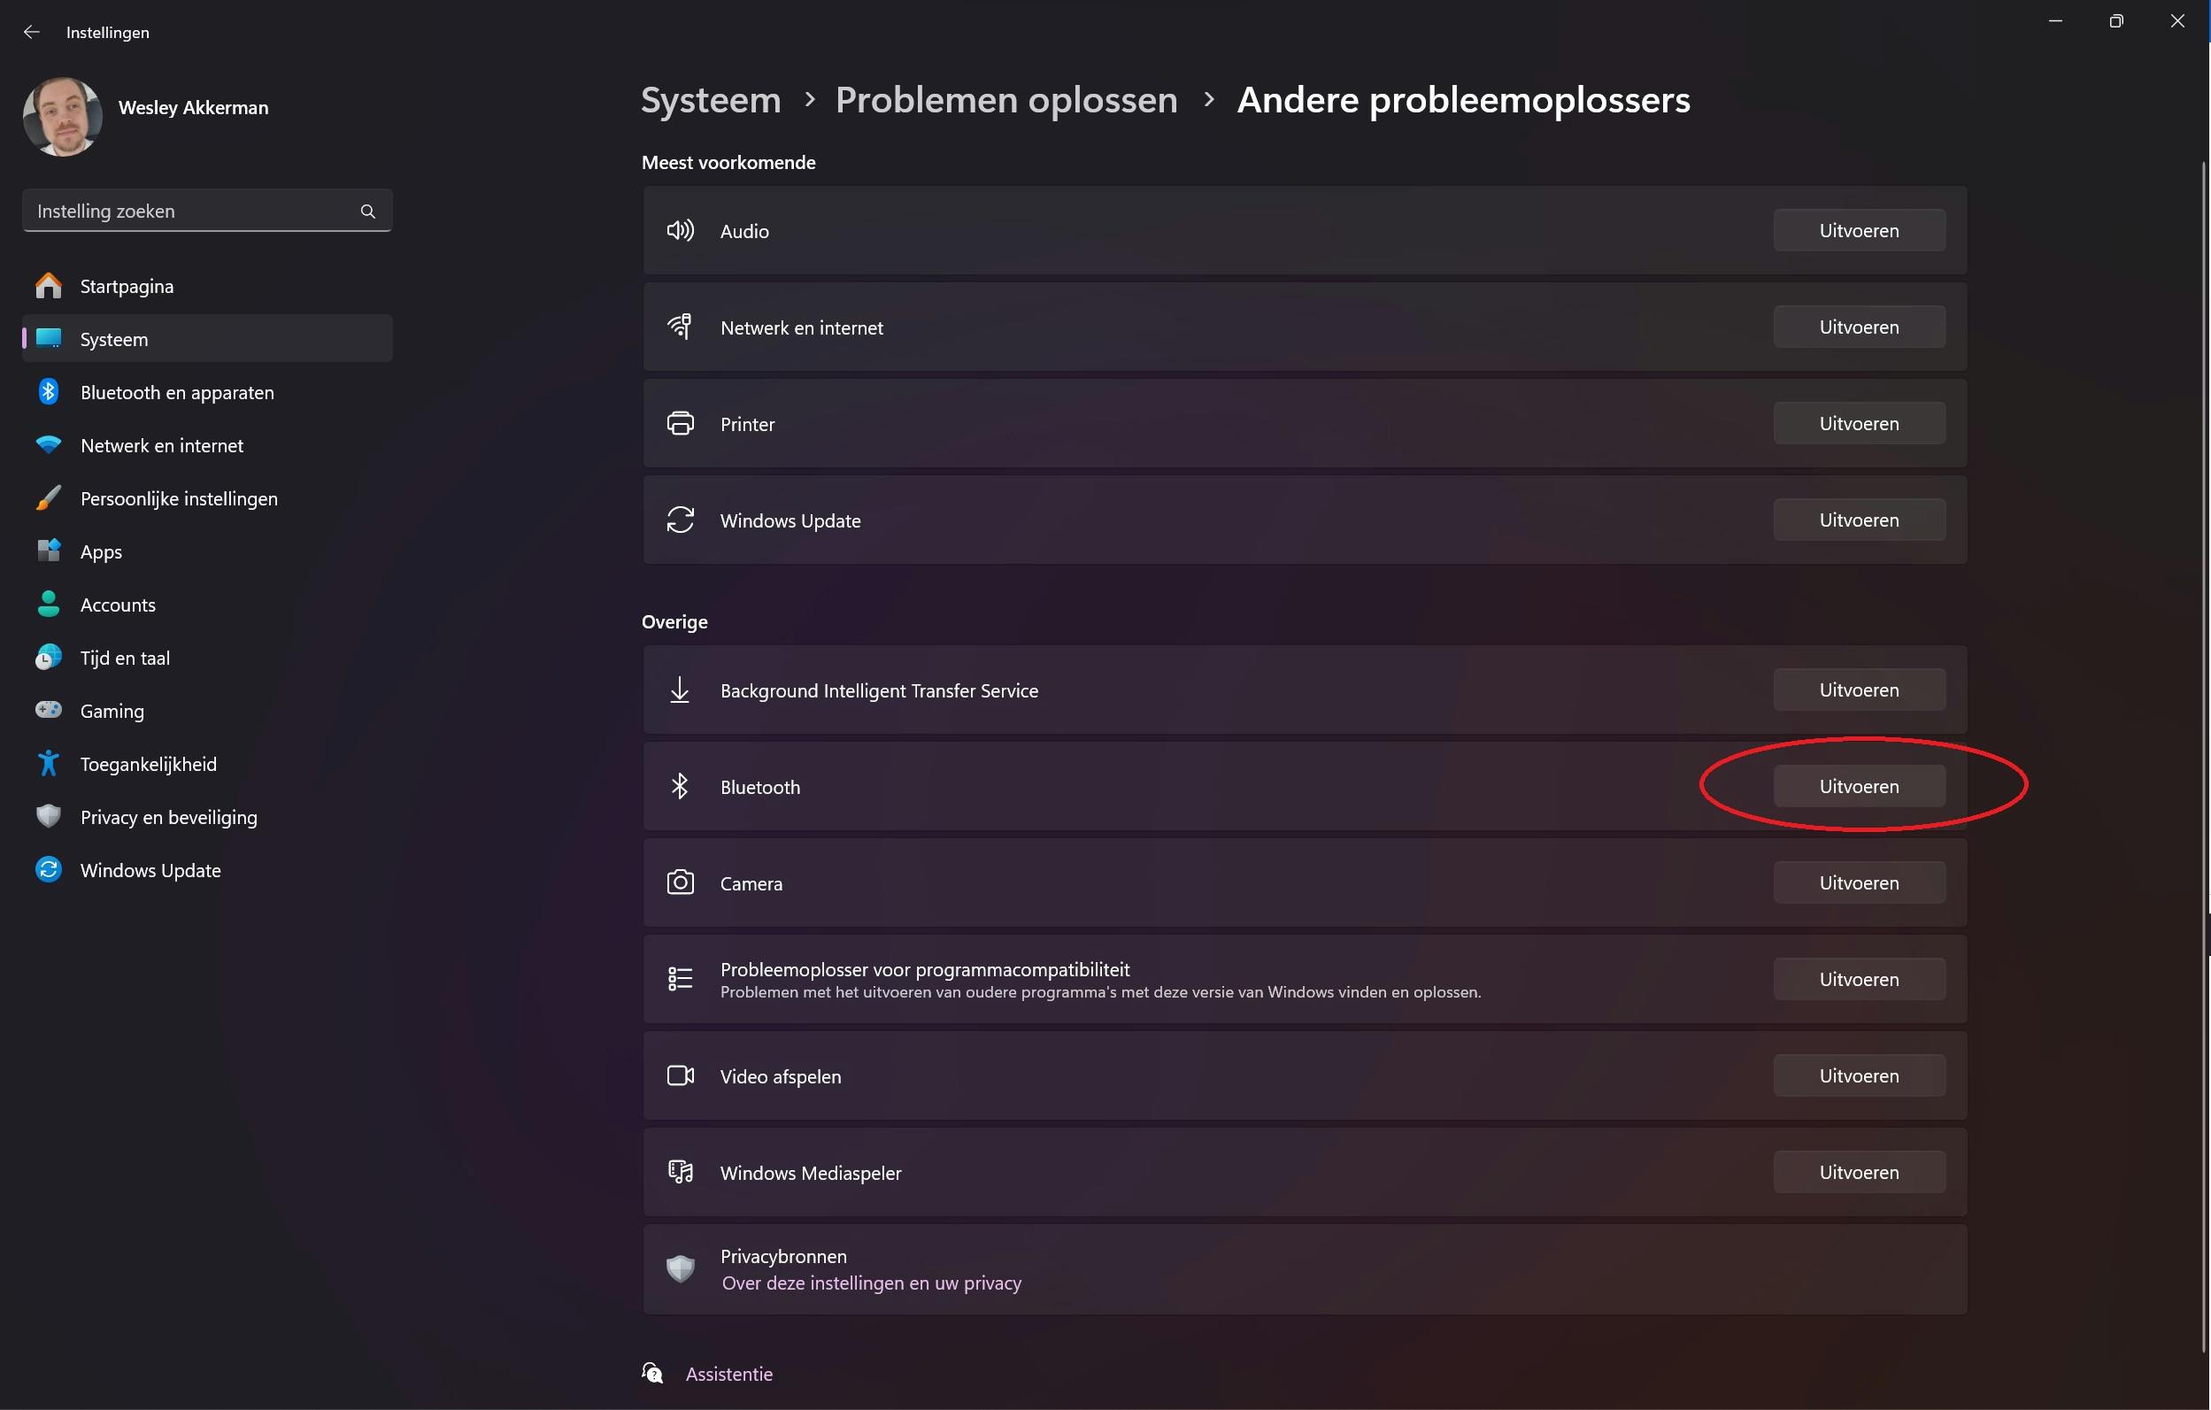
Task: Run the Windows Mediaspeler troubleshooter
Action: click(1859, 1172)
